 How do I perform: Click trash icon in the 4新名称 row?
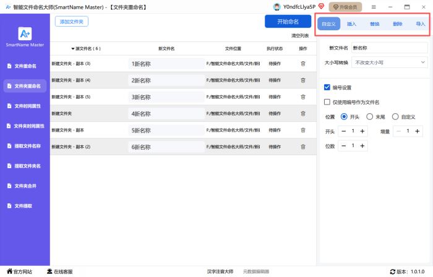[302, 114]
